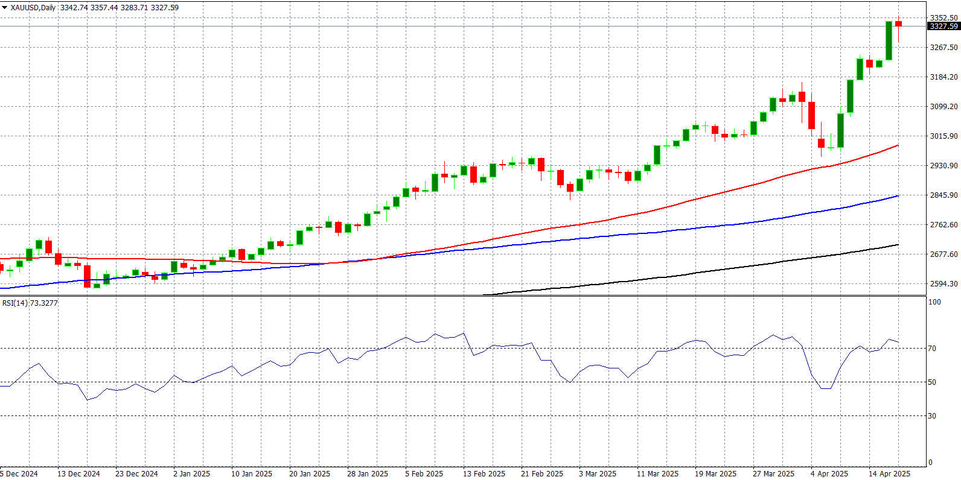Image resolution: width=961 pixels, height=480 pixels.
Task: Click the RSI scale 100 label
Action: 934,302
